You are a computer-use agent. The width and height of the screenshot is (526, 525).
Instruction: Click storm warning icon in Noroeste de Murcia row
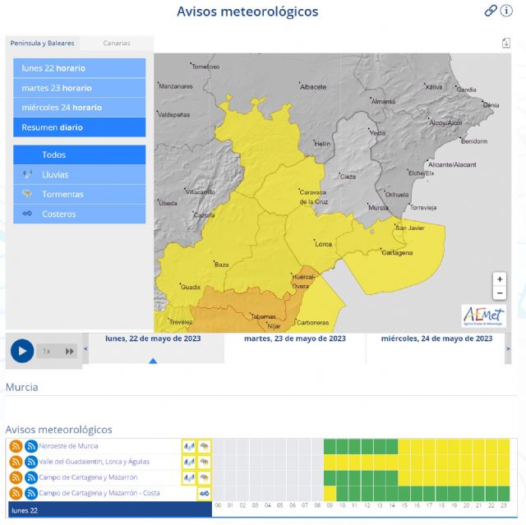(x=204, y=446)
